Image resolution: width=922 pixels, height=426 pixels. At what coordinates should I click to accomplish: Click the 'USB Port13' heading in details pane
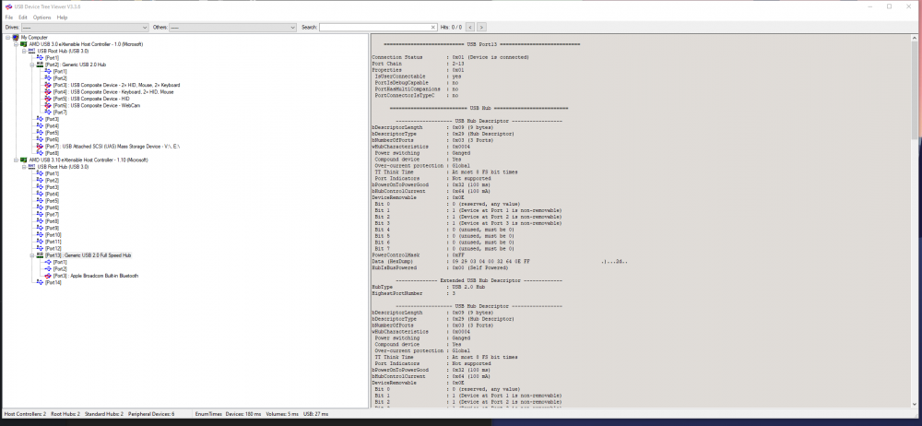(x=482, y=44)
